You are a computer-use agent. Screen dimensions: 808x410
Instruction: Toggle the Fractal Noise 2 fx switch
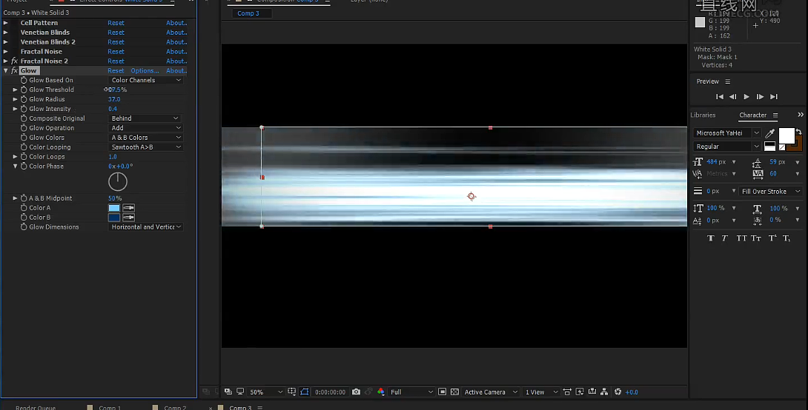(x=14, y=61)
